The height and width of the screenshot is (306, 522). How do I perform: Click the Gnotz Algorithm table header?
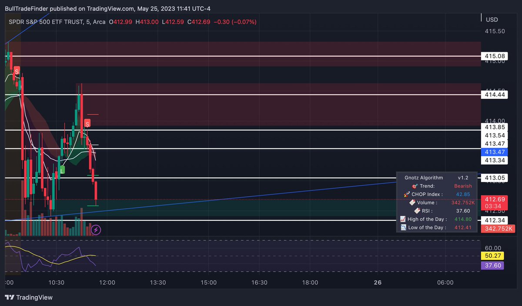pos(424,178)
